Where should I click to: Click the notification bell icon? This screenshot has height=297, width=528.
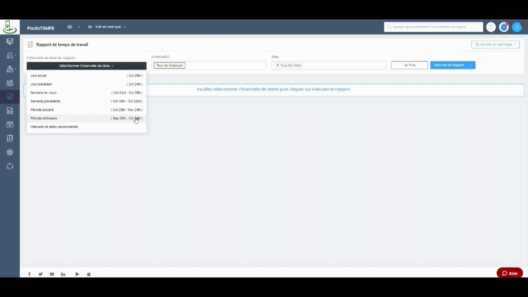491,27
